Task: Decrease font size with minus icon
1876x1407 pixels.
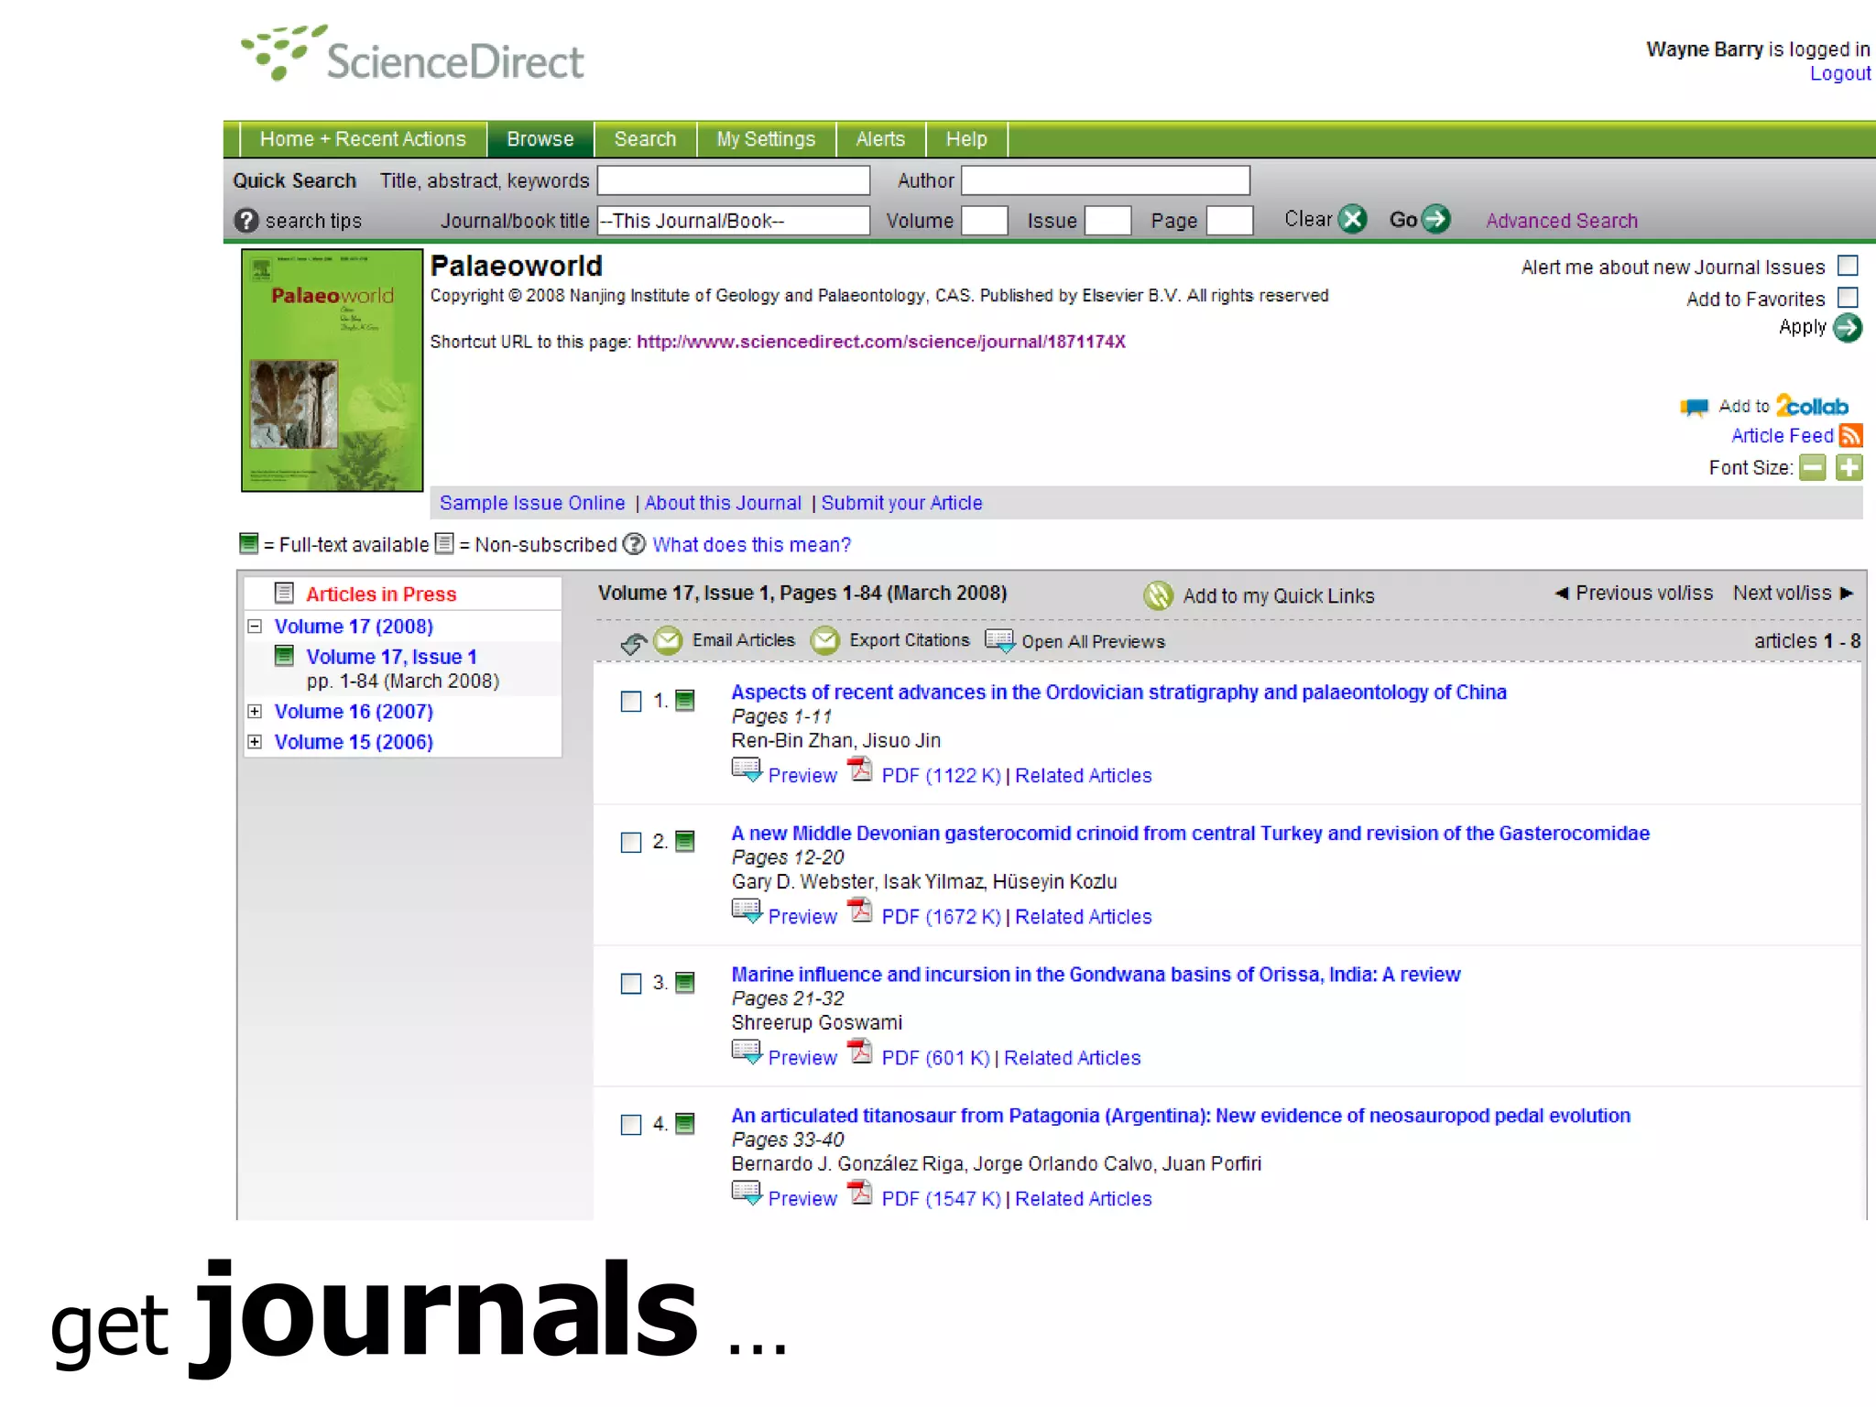Action: [x=1813, y=468]
